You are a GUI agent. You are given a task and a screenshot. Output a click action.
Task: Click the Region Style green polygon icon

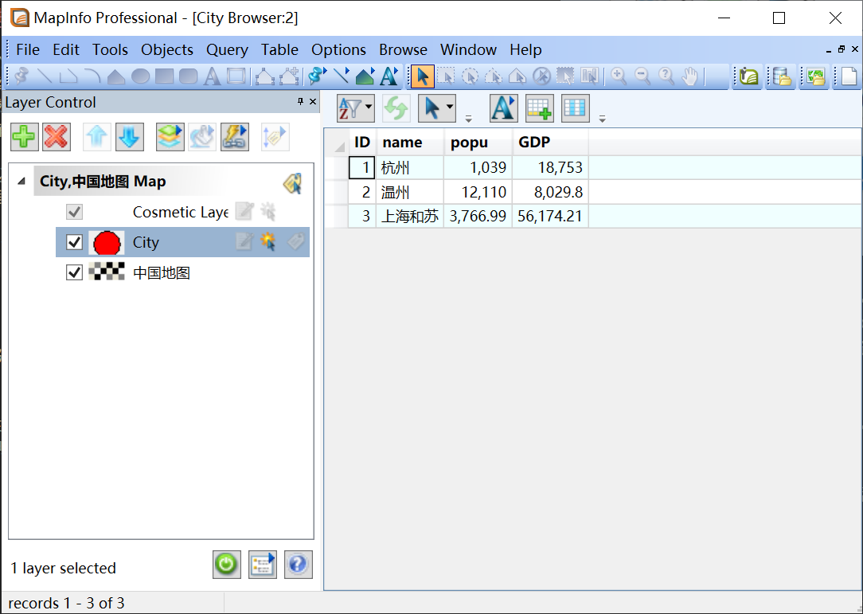click(365, 76)
